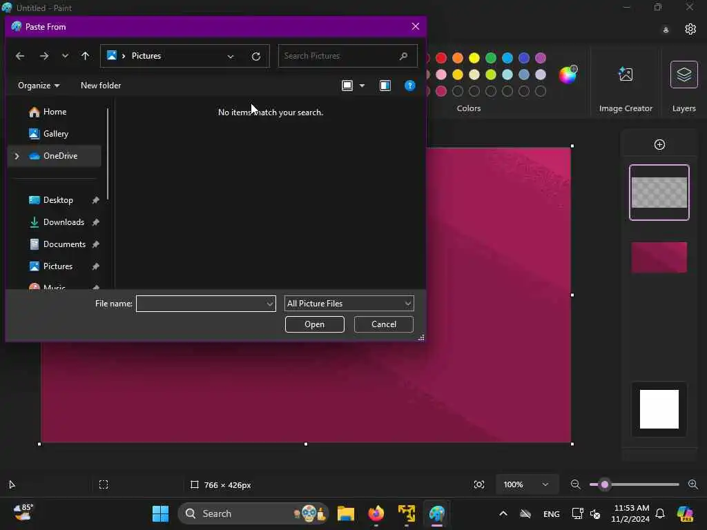Expand the Pictures address bar dropdown
This screenshot has width=707, height=530.
(x=231, y=57)
